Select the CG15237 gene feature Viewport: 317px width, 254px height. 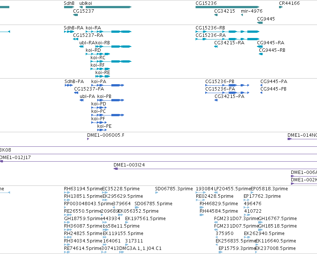(75, 15)
